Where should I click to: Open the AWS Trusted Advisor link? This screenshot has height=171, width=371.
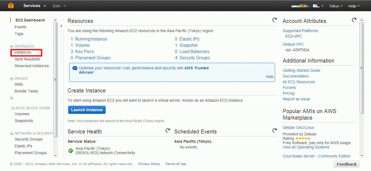196,68
